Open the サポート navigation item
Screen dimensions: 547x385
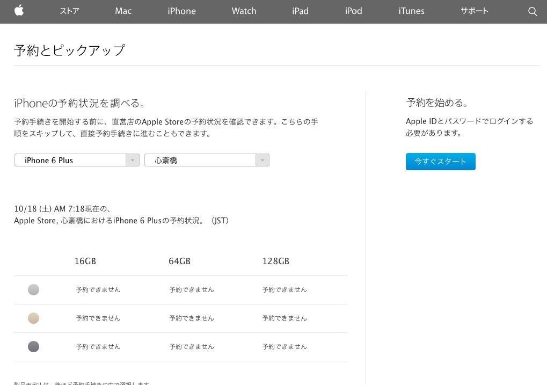pos(474,11)
